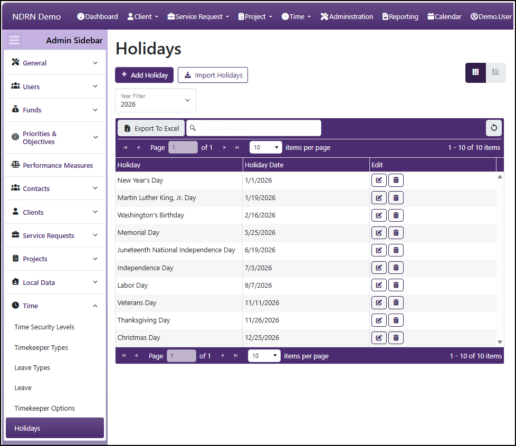
Task: Expand the Contacts sidebar section
Action: (x=55, y=188)
